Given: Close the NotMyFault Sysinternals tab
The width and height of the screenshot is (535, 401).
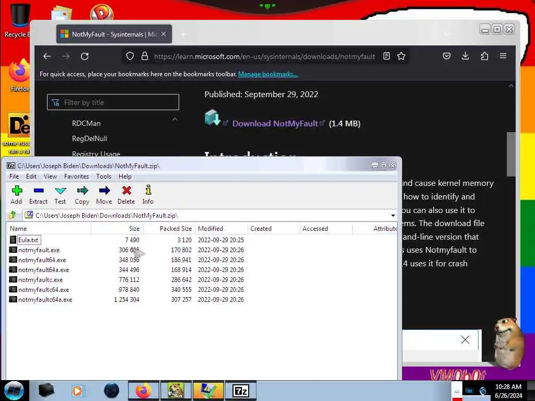Looking at the screenshot, I should (164, 34).
